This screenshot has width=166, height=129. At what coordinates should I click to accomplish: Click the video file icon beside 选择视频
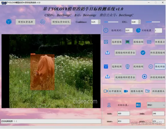click(x=106, y=67)
